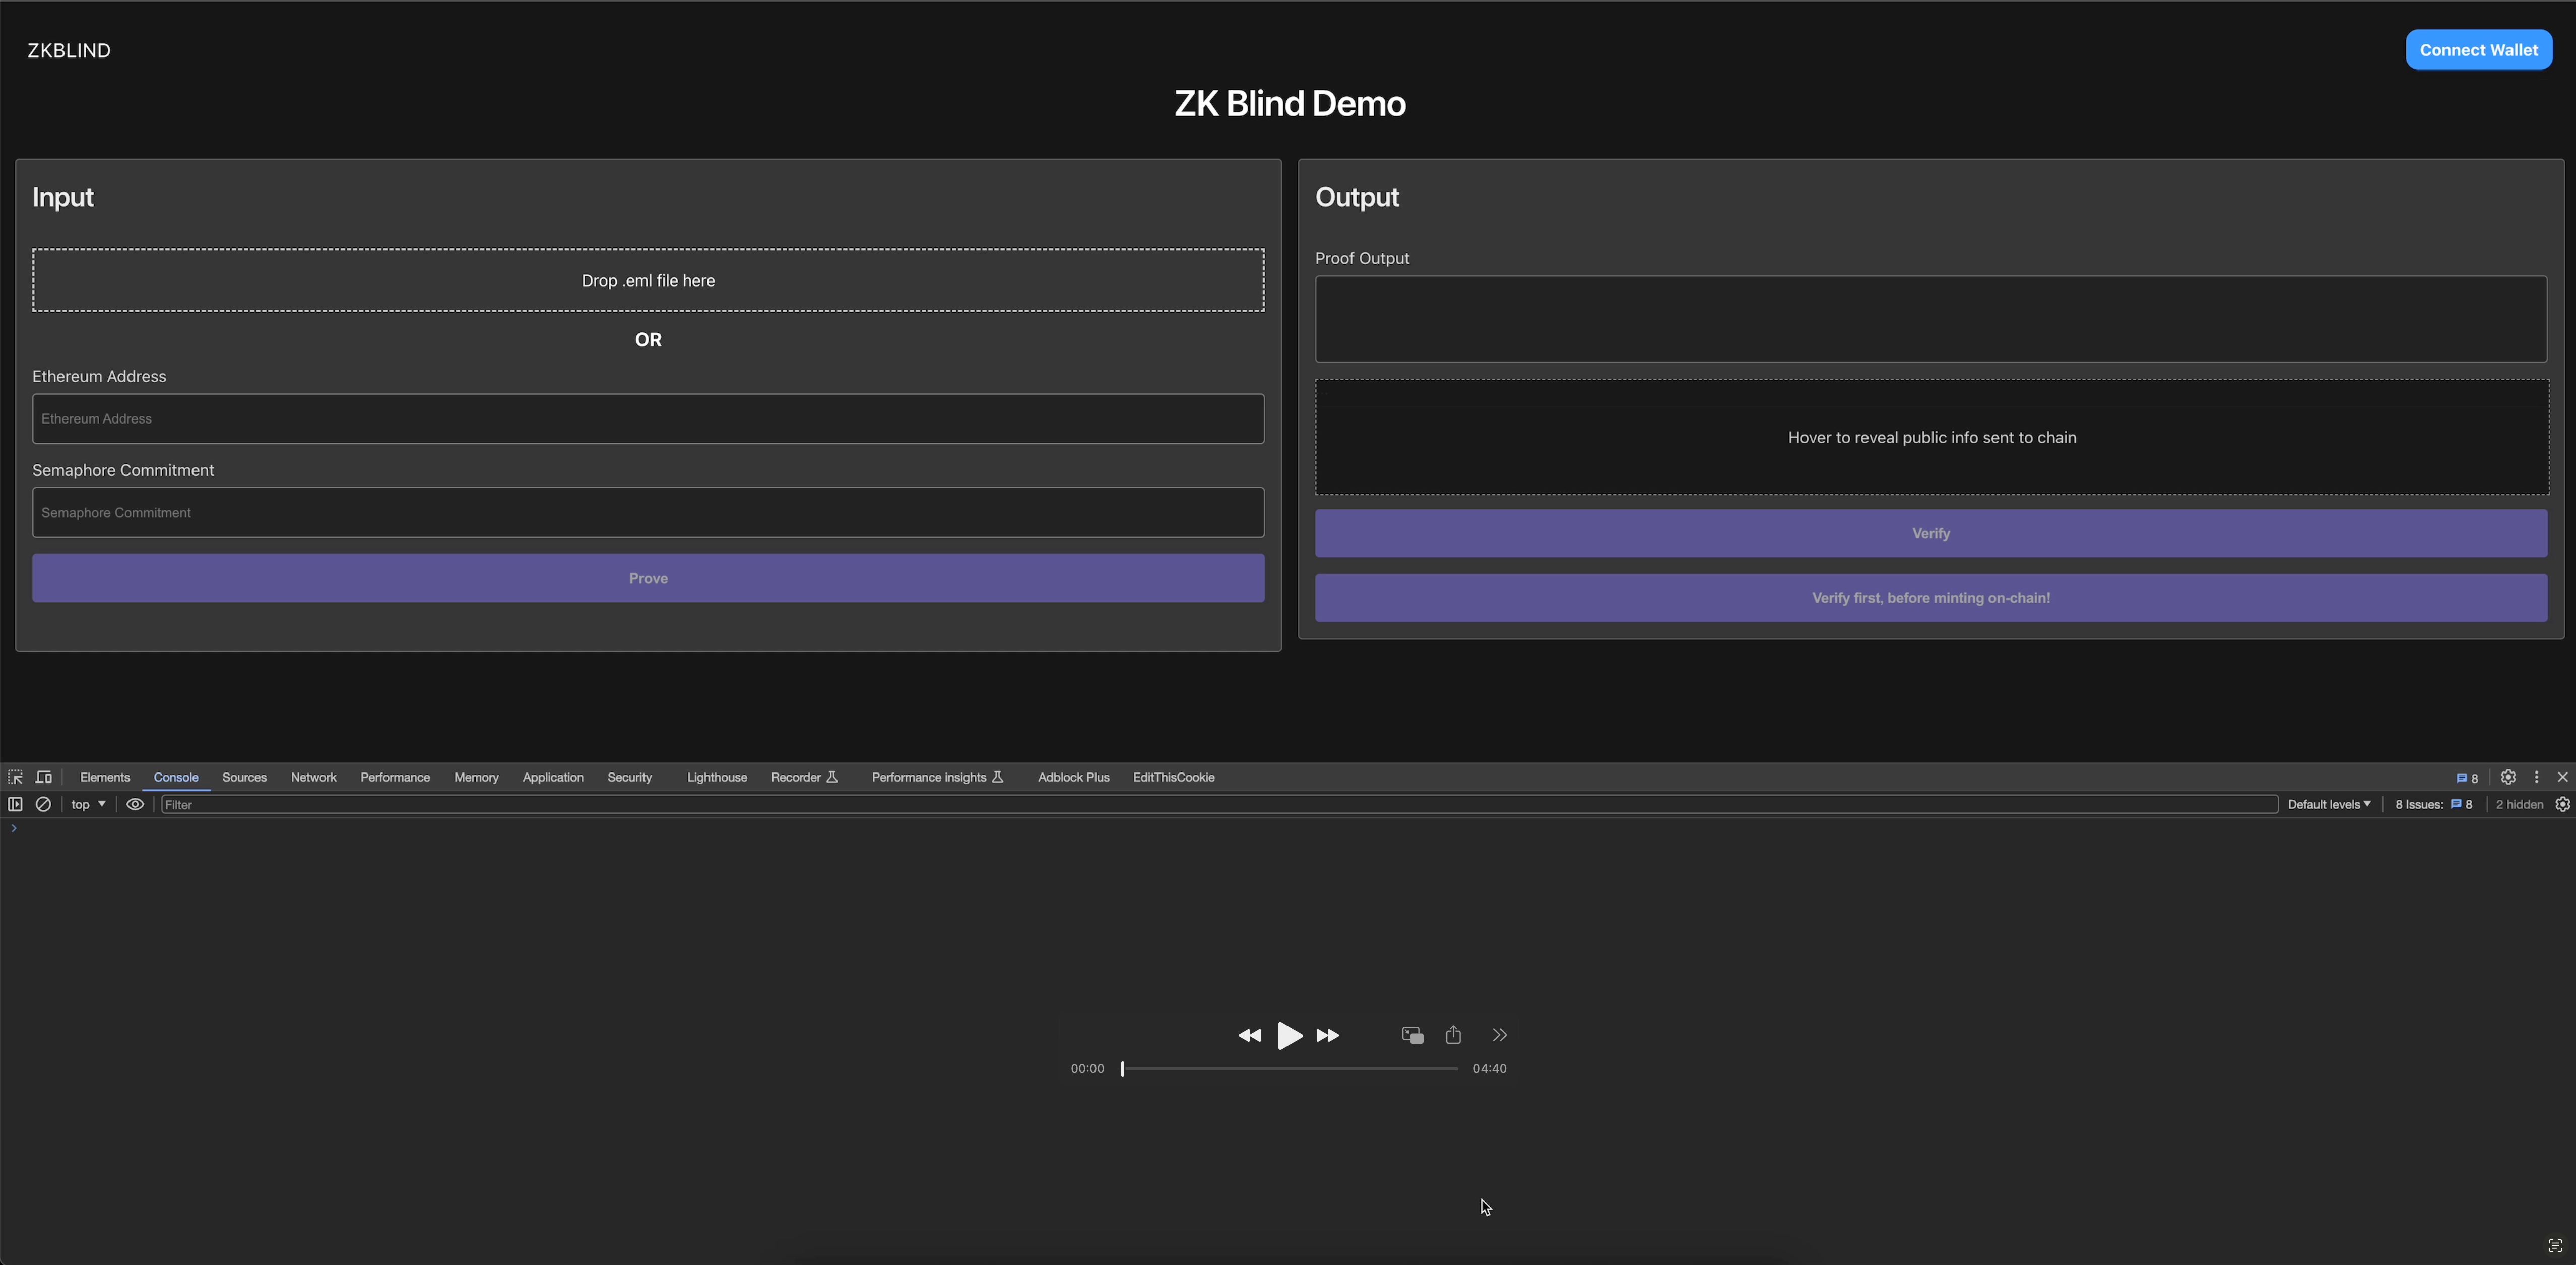2576x1265 pixels.
Task: Click Verify first, before minting on-chain button
Action: click(x=1931, y=598)
